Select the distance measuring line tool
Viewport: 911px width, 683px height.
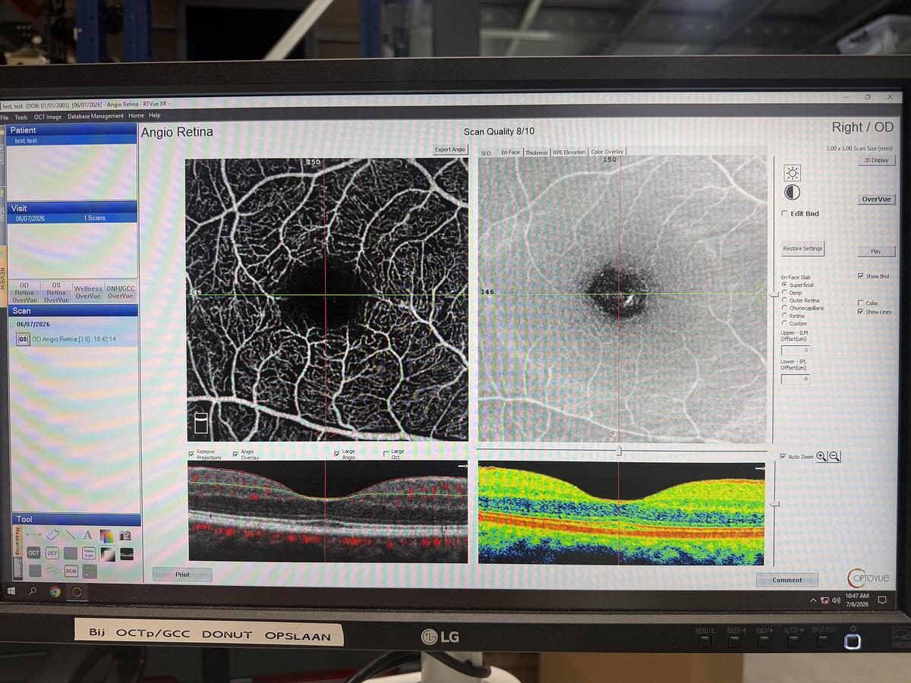click(33, 535)
